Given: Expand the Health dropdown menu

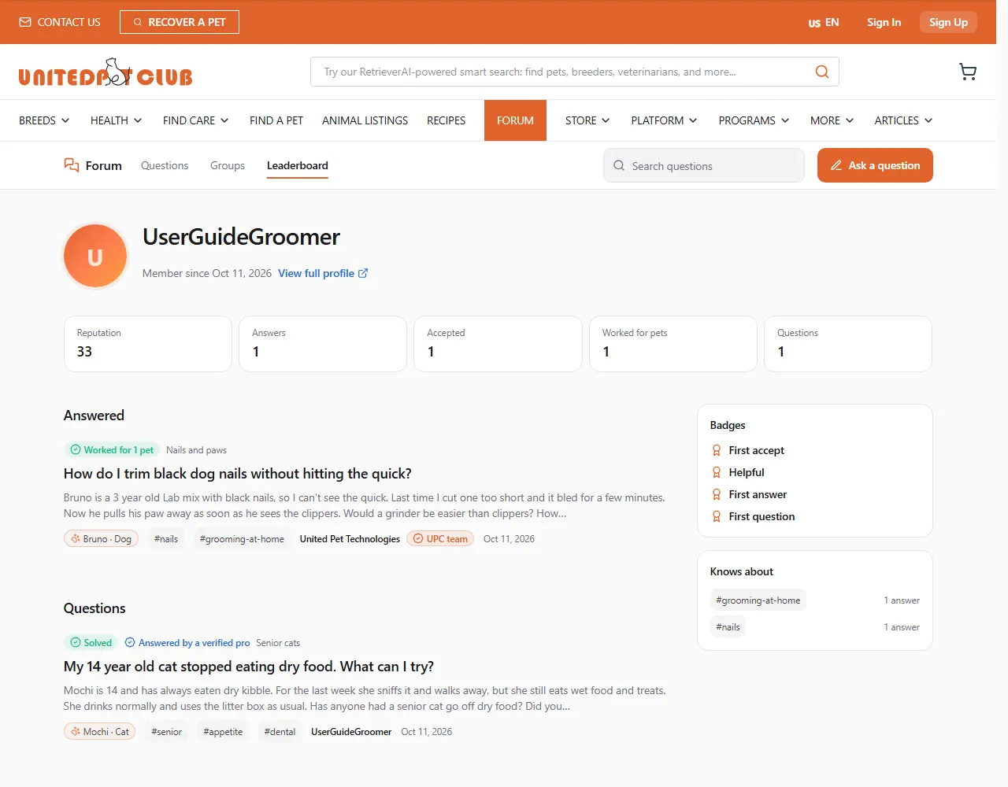Looking at the screenshot, I should click(117, 120).
